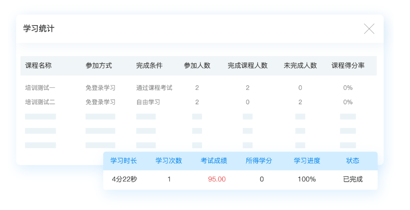Click 通过课程考试 completion condition cell
Image resolution: width=410 pixels, height=210 pixels.
[x=154, y=88]
